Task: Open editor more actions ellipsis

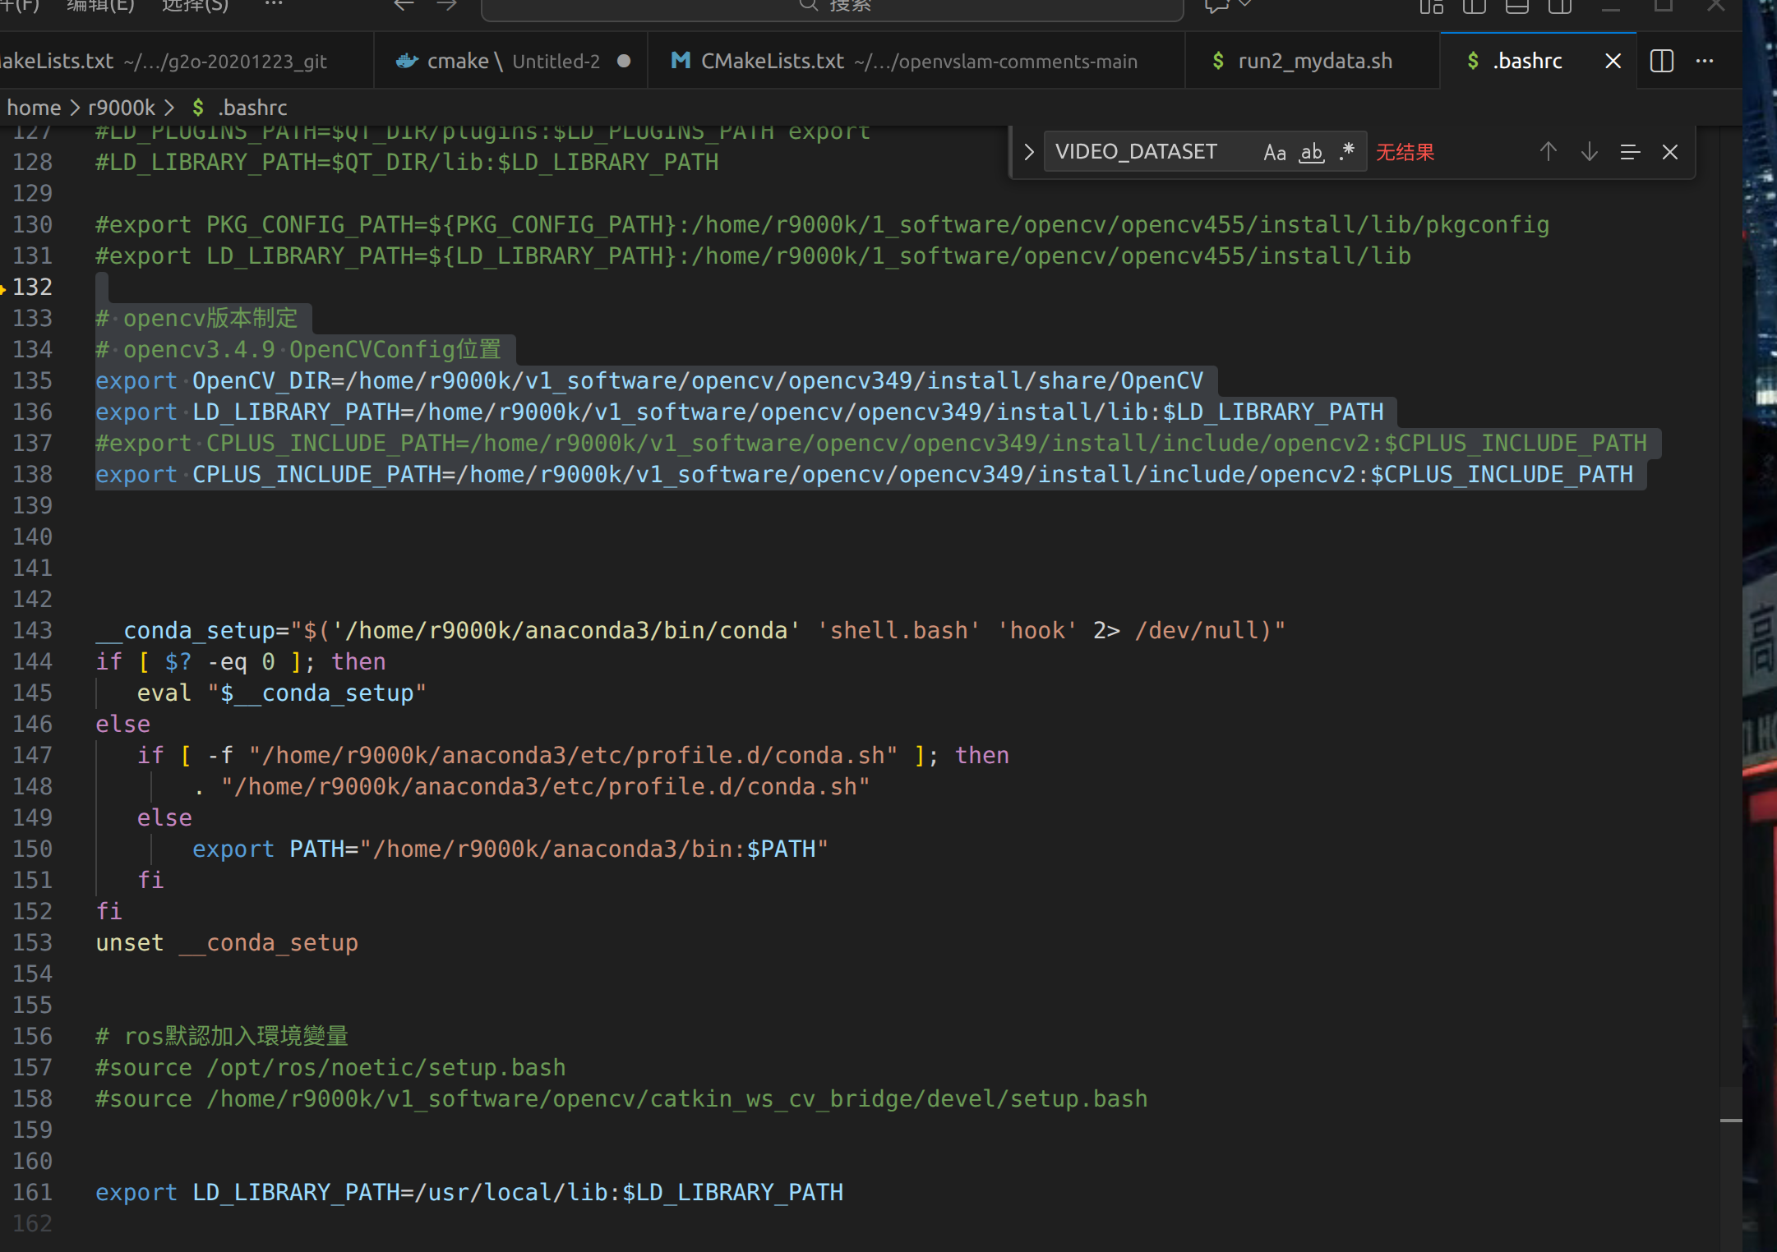Action: pyautogui.click(x=1705, y=62)
